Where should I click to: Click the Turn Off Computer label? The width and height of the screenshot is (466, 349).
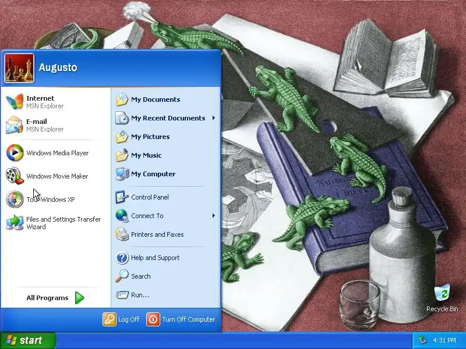coord(188,319)
